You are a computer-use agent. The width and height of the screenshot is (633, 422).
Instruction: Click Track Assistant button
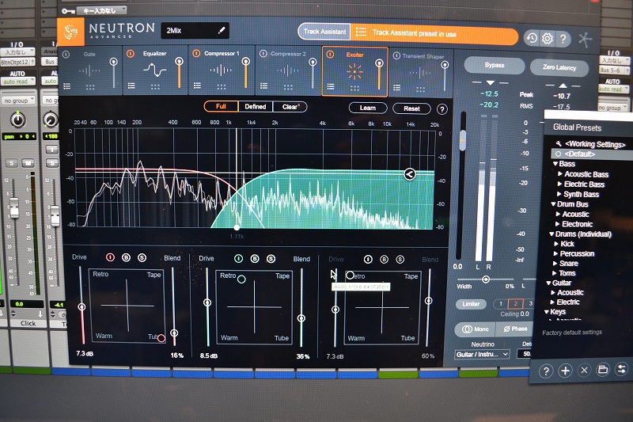point(324,32)
